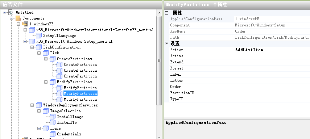
Task: Click the 应答文件 panel header
Action: click(81, 5)
